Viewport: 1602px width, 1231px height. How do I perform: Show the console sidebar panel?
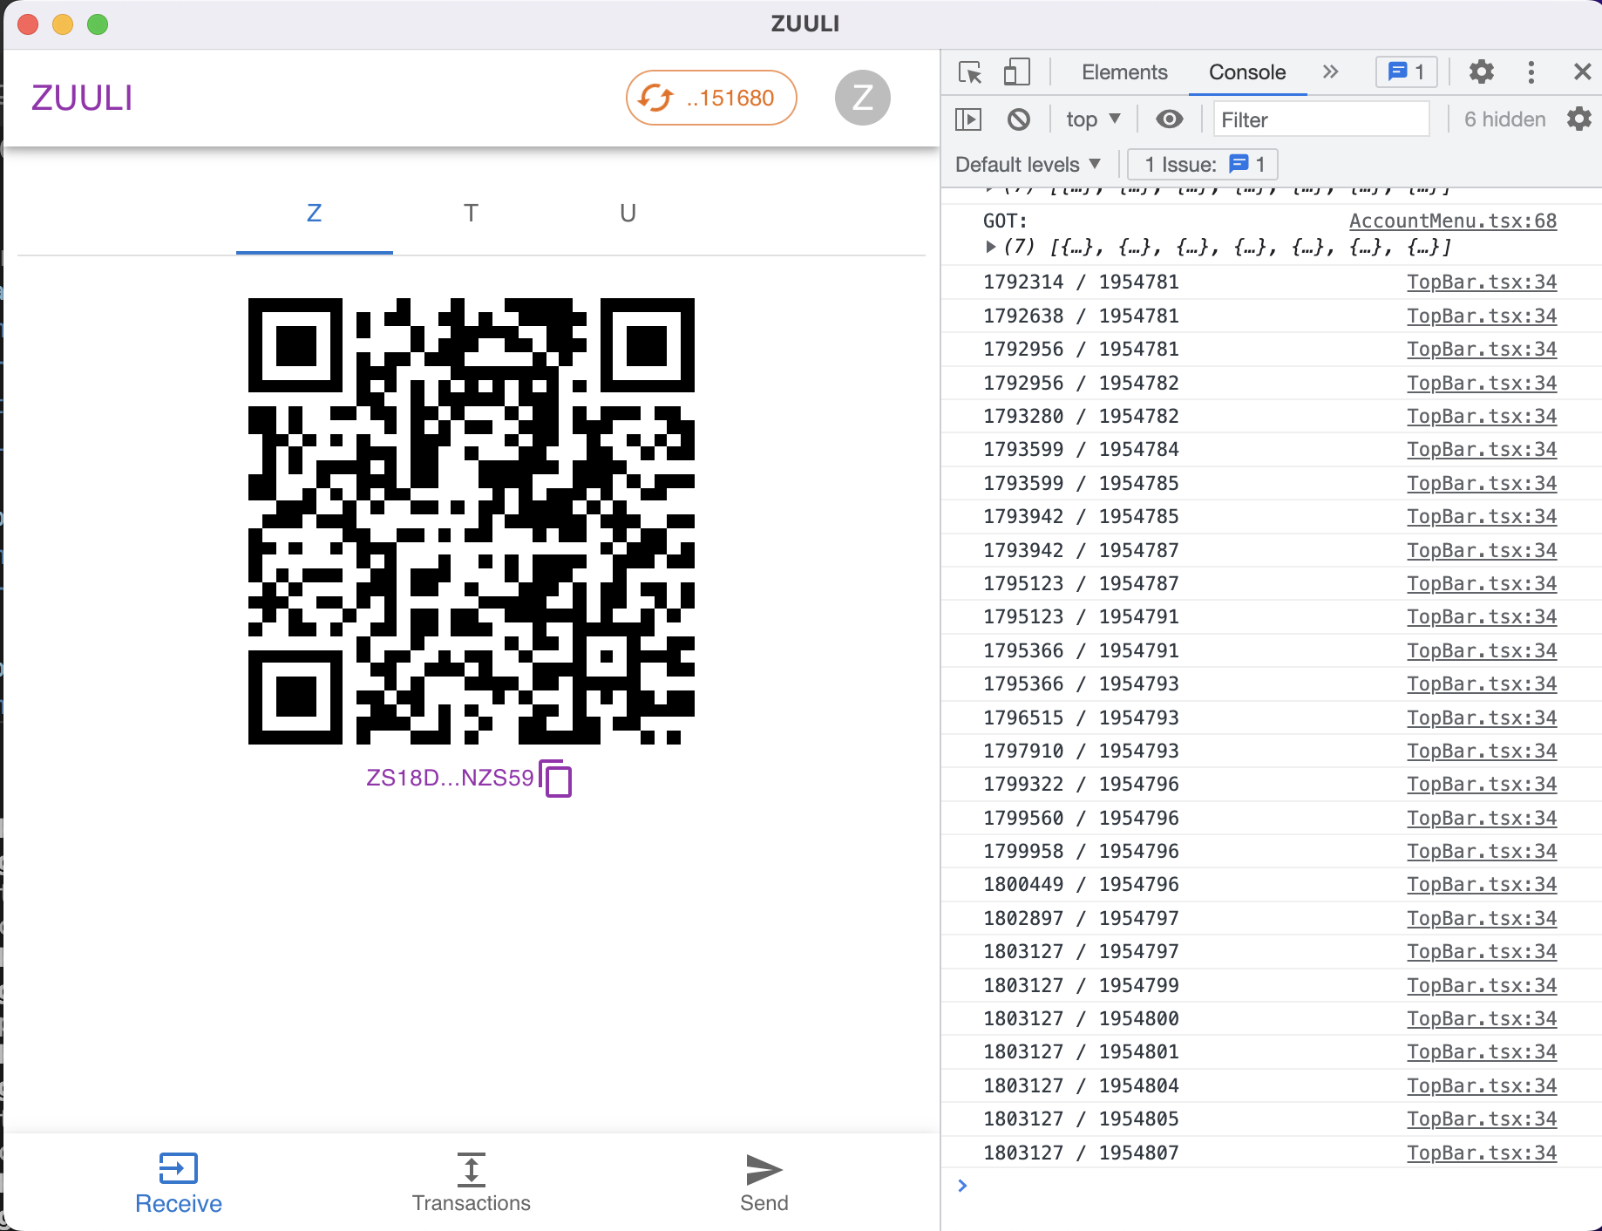968,119
